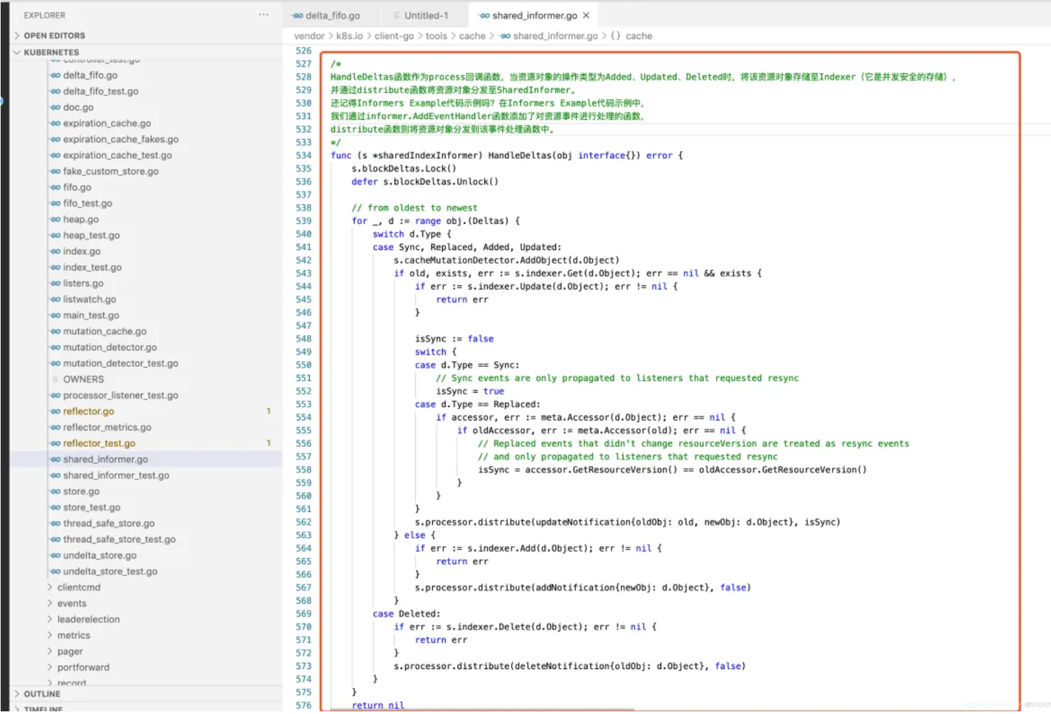The width and height of the screenshot is (1051, 714).
Task: Open reflector_test.go from the file tree
Action: (x=99, y=443)
